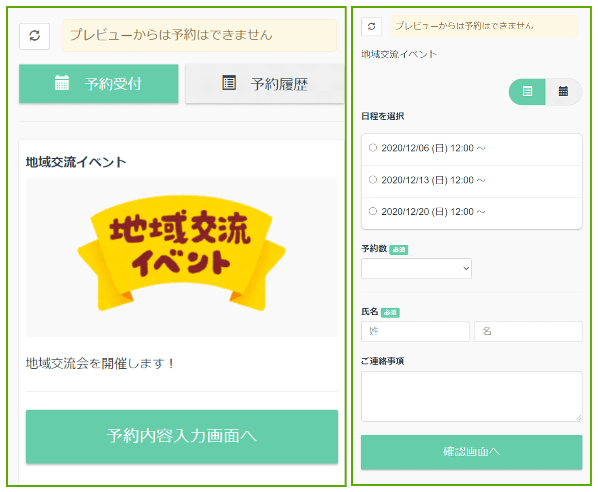
Task: Click the 確認画面へ button
Action: click(471, 452)
